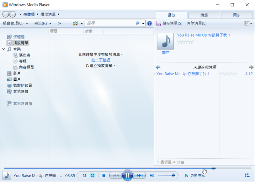Toggle shuffle mode
This screenshot has width=255, height=182.
[84, 175]
